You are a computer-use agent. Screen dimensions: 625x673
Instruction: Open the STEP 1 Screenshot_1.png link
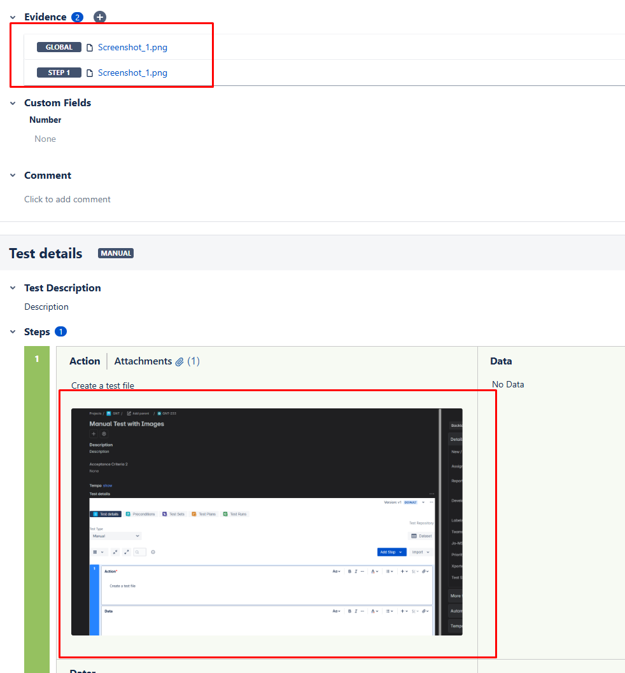pos(132,73)
